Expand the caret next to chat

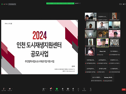click(53, 89)
